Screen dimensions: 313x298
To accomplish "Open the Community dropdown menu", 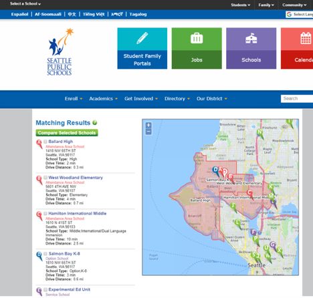I will [294, 5].
